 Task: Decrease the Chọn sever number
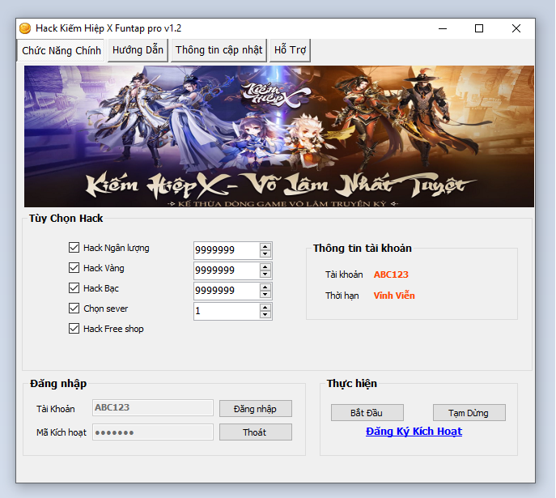pyautogui.click(x=265, y=315)
